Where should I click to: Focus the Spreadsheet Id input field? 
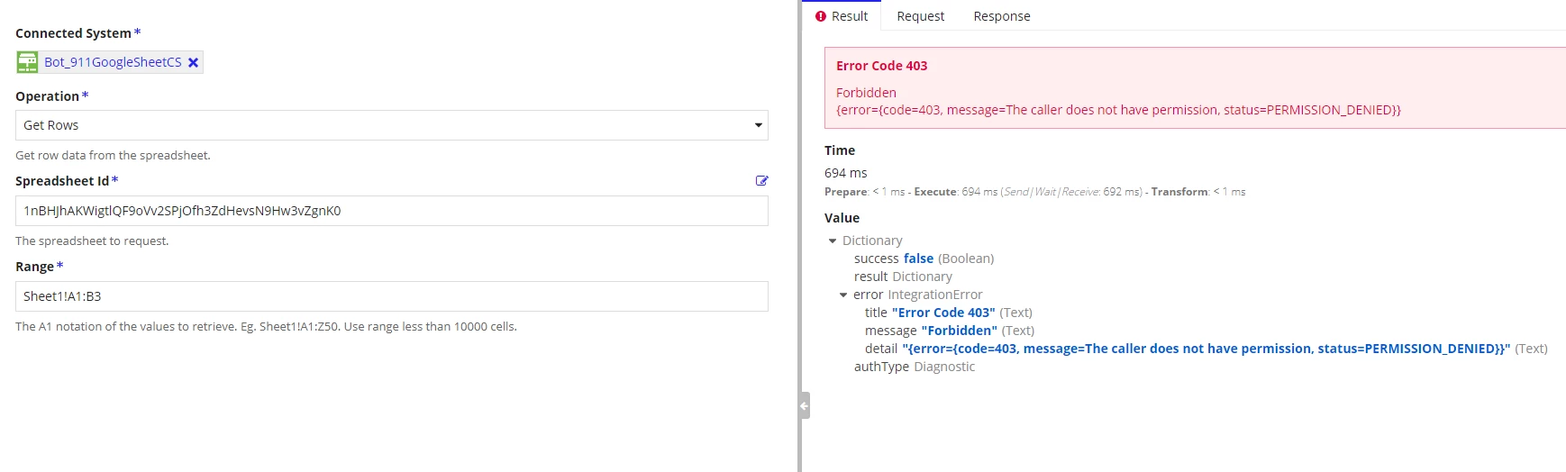[x=392, y=211]
